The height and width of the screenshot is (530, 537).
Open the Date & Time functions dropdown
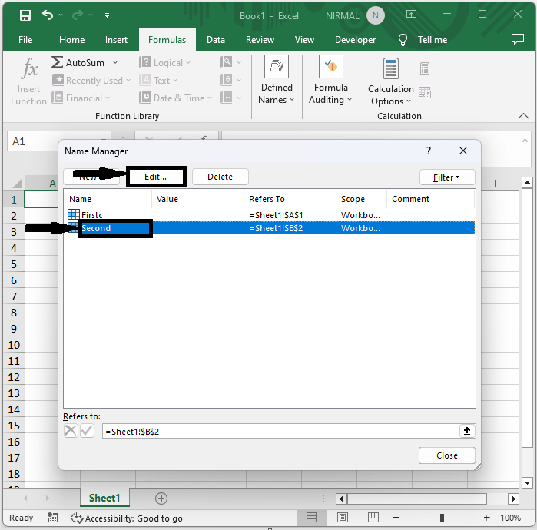pyautogui.click(x=176, y=98)
